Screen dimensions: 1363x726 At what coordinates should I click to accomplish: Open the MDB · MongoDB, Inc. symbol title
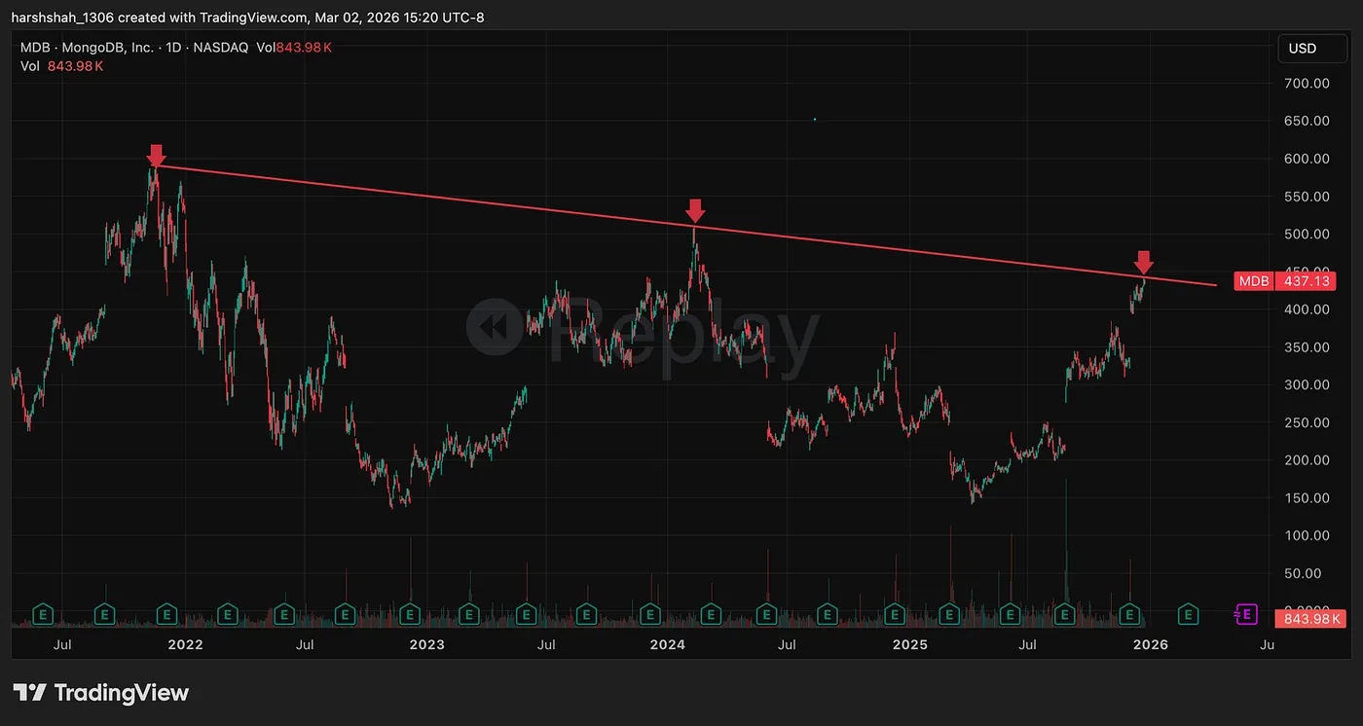pos(88,48)
